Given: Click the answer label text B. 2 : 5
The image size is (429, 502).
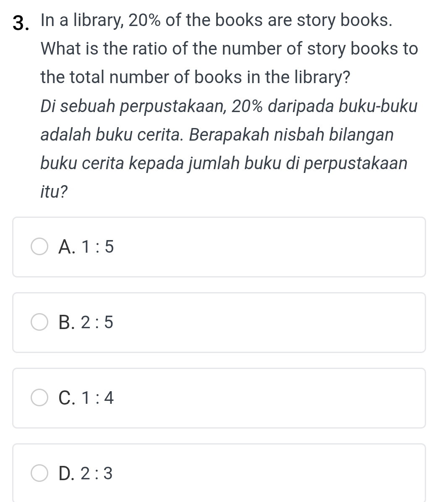Looking at the screenshot, I should 86,323.
